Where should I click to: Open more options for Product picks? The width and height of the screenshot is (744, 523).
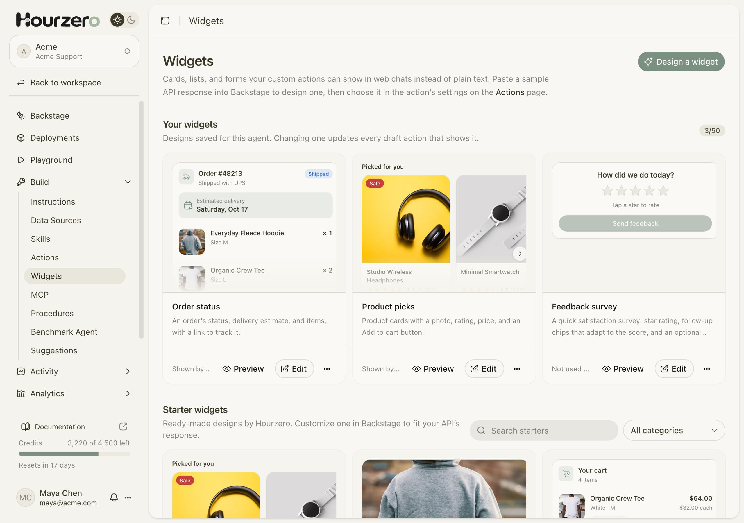(x=517, y=369)
